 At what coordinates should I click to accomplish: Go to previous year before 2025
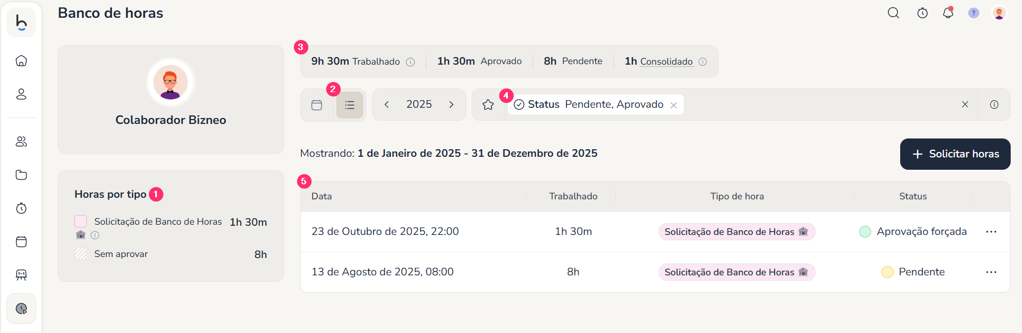[x=386, y=105]
